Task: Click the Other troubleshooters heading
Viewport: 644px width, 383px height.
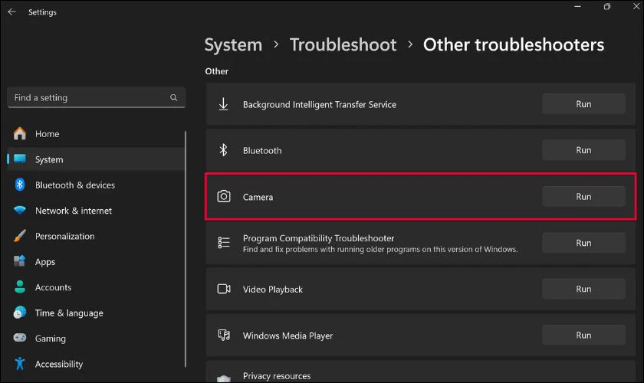Action: (x=514, y=44)
